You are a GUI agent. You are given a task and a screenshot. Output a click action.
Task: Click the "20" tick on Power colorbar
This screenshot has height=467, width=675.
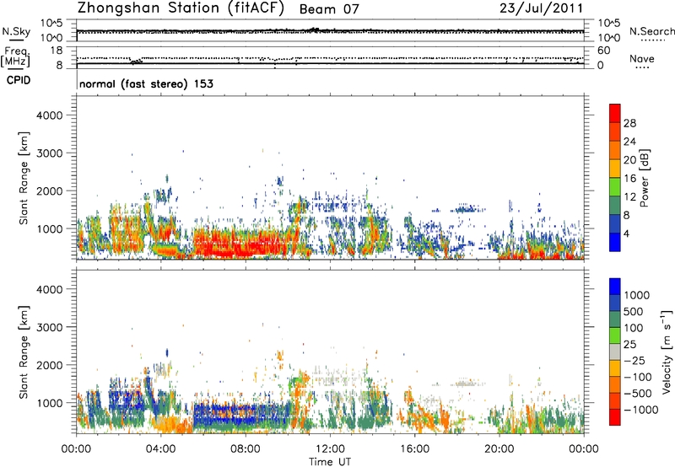(x=629, y=160)
